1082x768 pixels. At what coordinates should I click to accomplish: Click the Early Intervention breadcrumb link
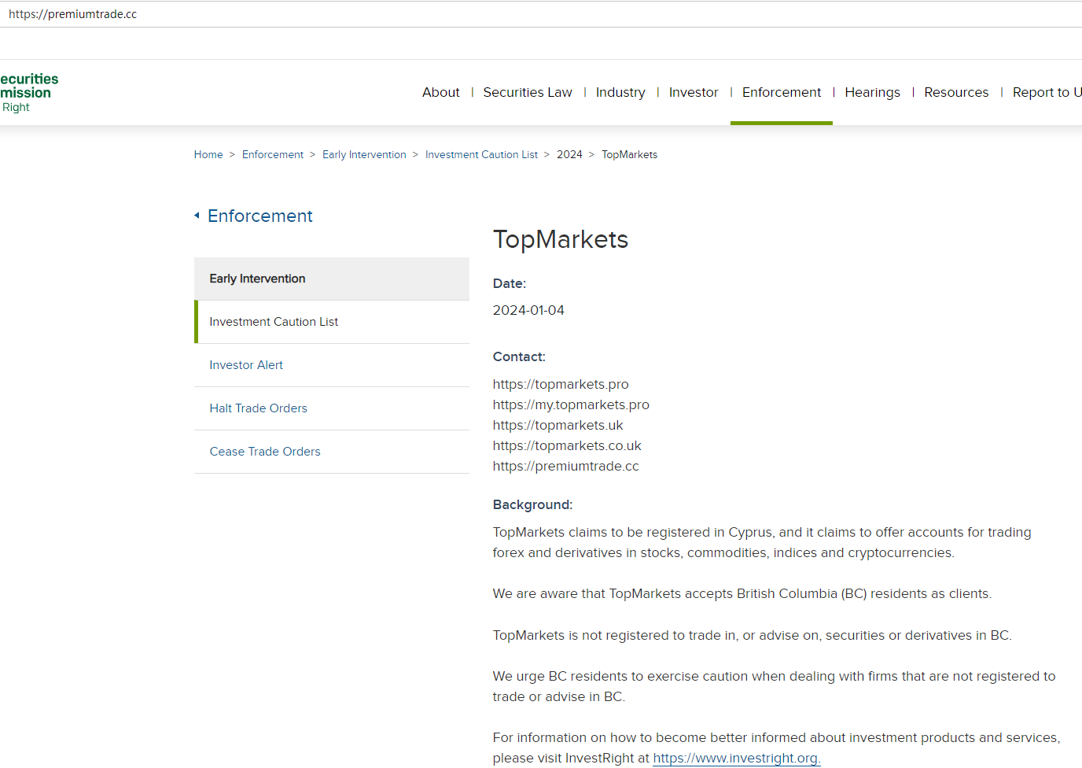(364, 154)
